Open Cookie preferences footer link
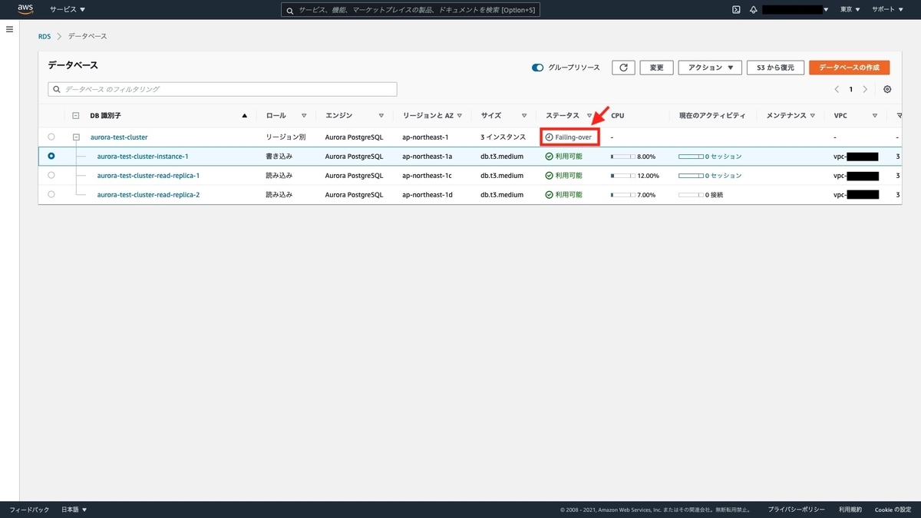This screenshot has width=921, height=518. (x=893, y=510)
